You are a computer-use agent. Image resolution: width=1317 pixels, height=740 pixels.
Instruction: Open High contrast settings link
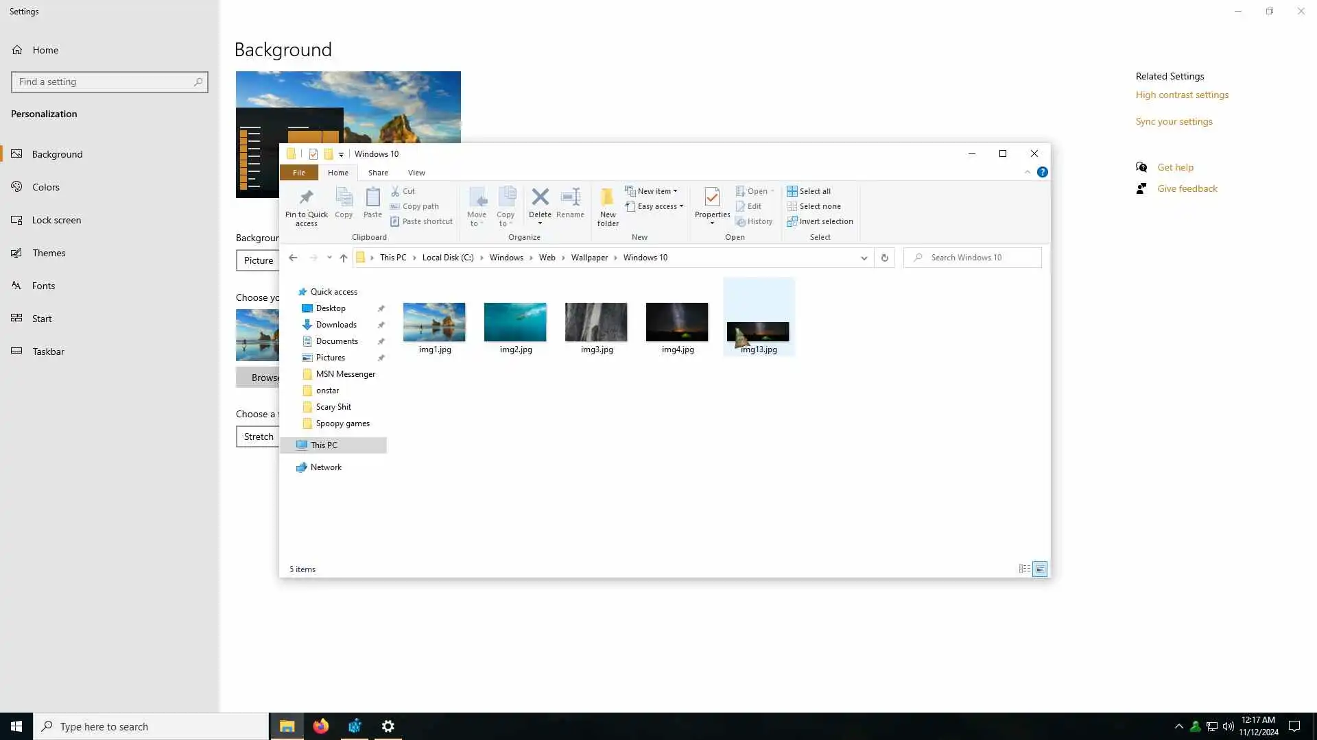tap(1181, 95)
